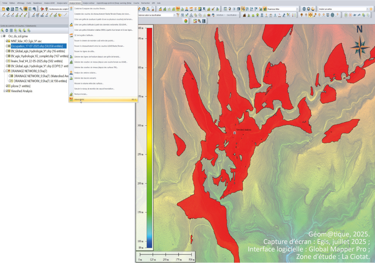This screenshot has height=263, width=375.
Task: Collapse the DRAINAGE NETWORK_0.5ha(7) group
Action: pos(4,71)
